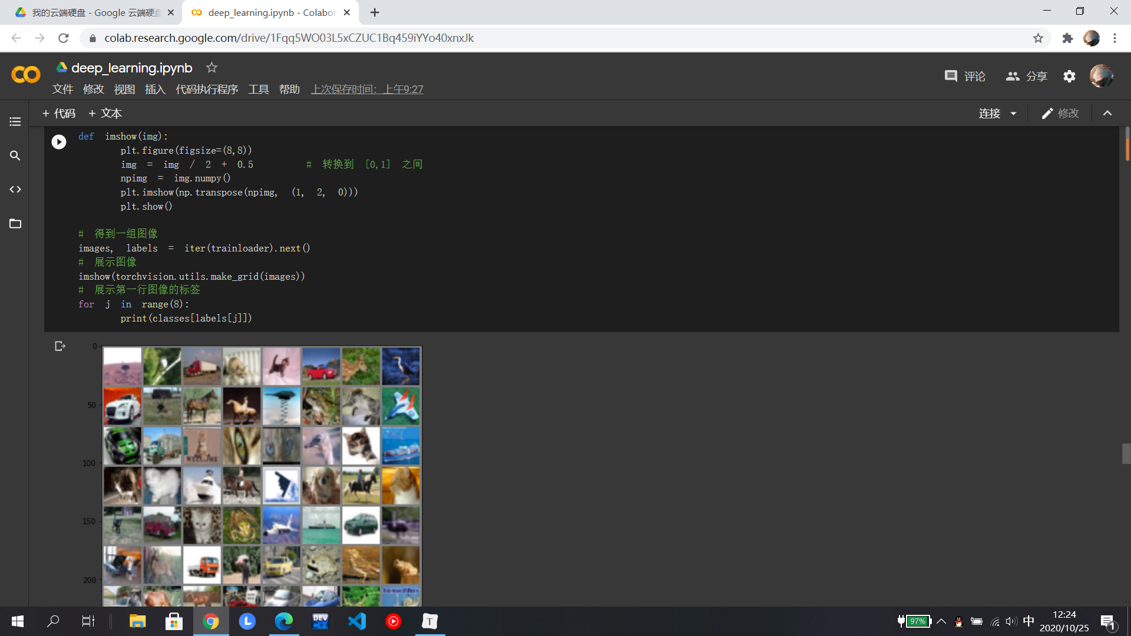
Task: Star the deep_learning.ipynb notebook
Action: point(211,68)
